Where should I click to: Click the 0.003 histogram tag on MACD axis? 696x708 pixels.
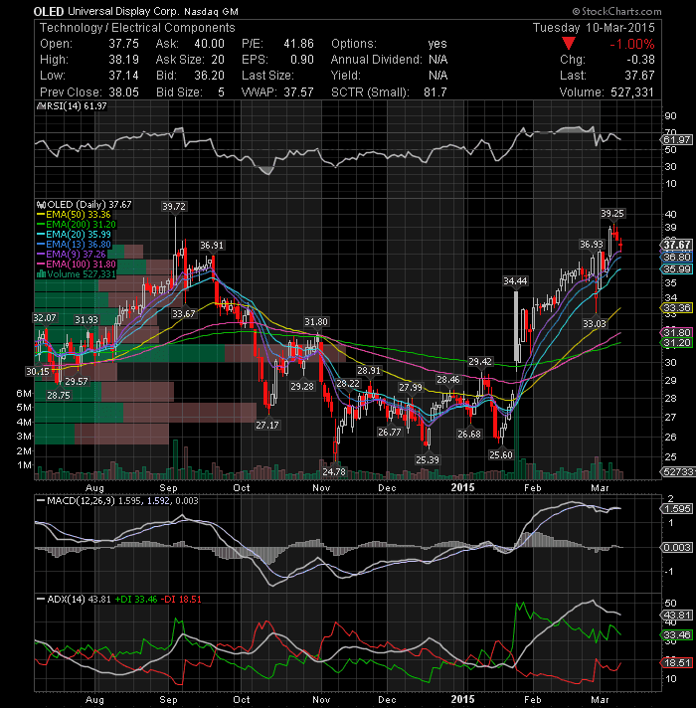coord(677,548)
